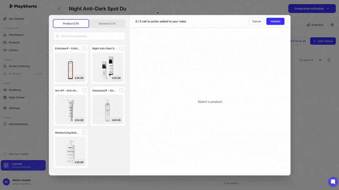Viewport: 339px width, 190px height.
Task: Delete video using trash icon
Action: point(329,60)
